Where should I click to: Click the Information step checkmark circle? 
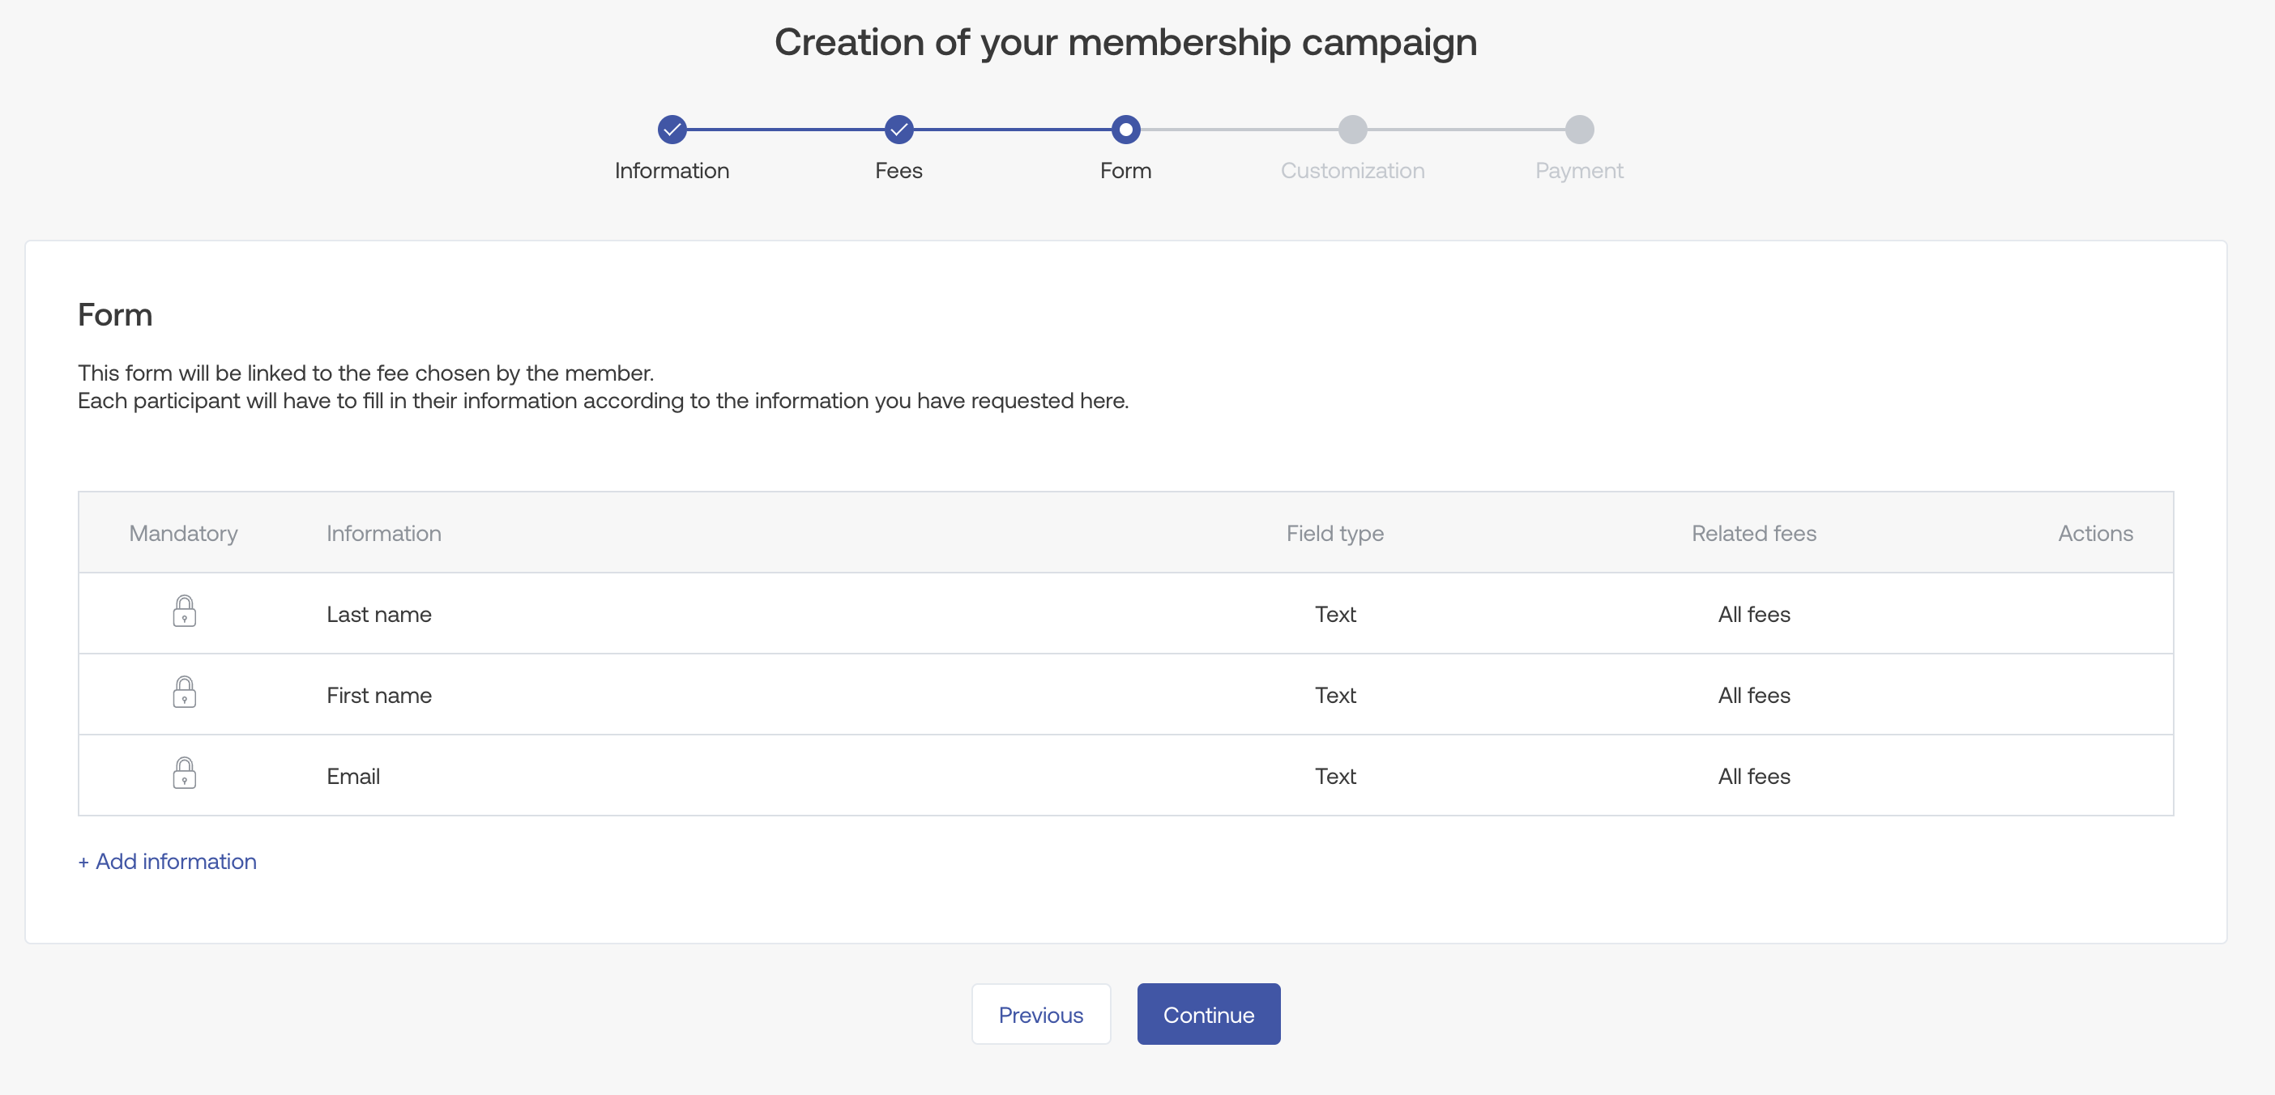pos(672,130)
